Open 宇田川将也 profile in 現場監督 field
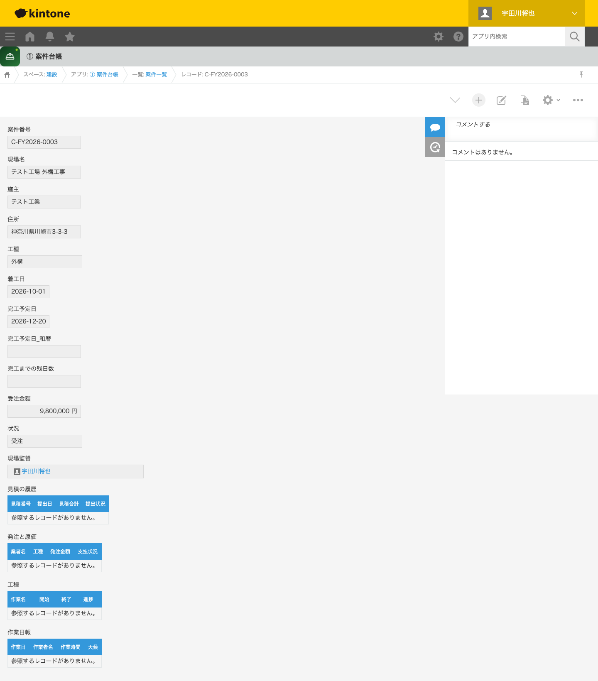 click(36, 471)
